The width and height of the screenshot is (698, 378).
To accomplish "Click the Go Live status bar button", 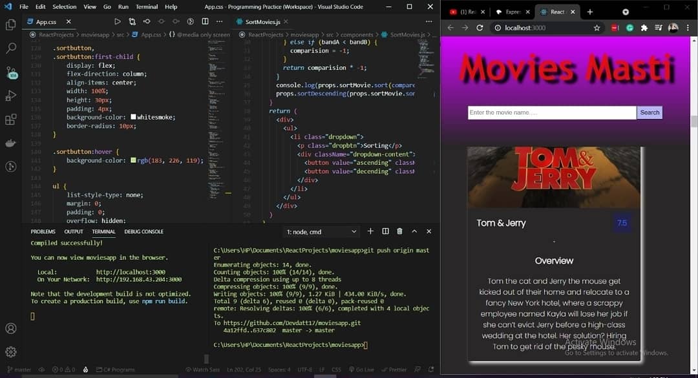I will pyautogui.click(x=361, y=370).
